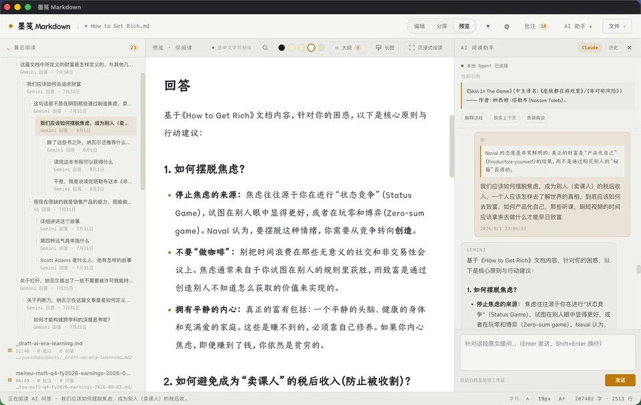Image resolution: width=641 pixels, height=405 pixels.
Task: Open file _draft-ai-era-learning.md
Action: [x=73, y=350]
